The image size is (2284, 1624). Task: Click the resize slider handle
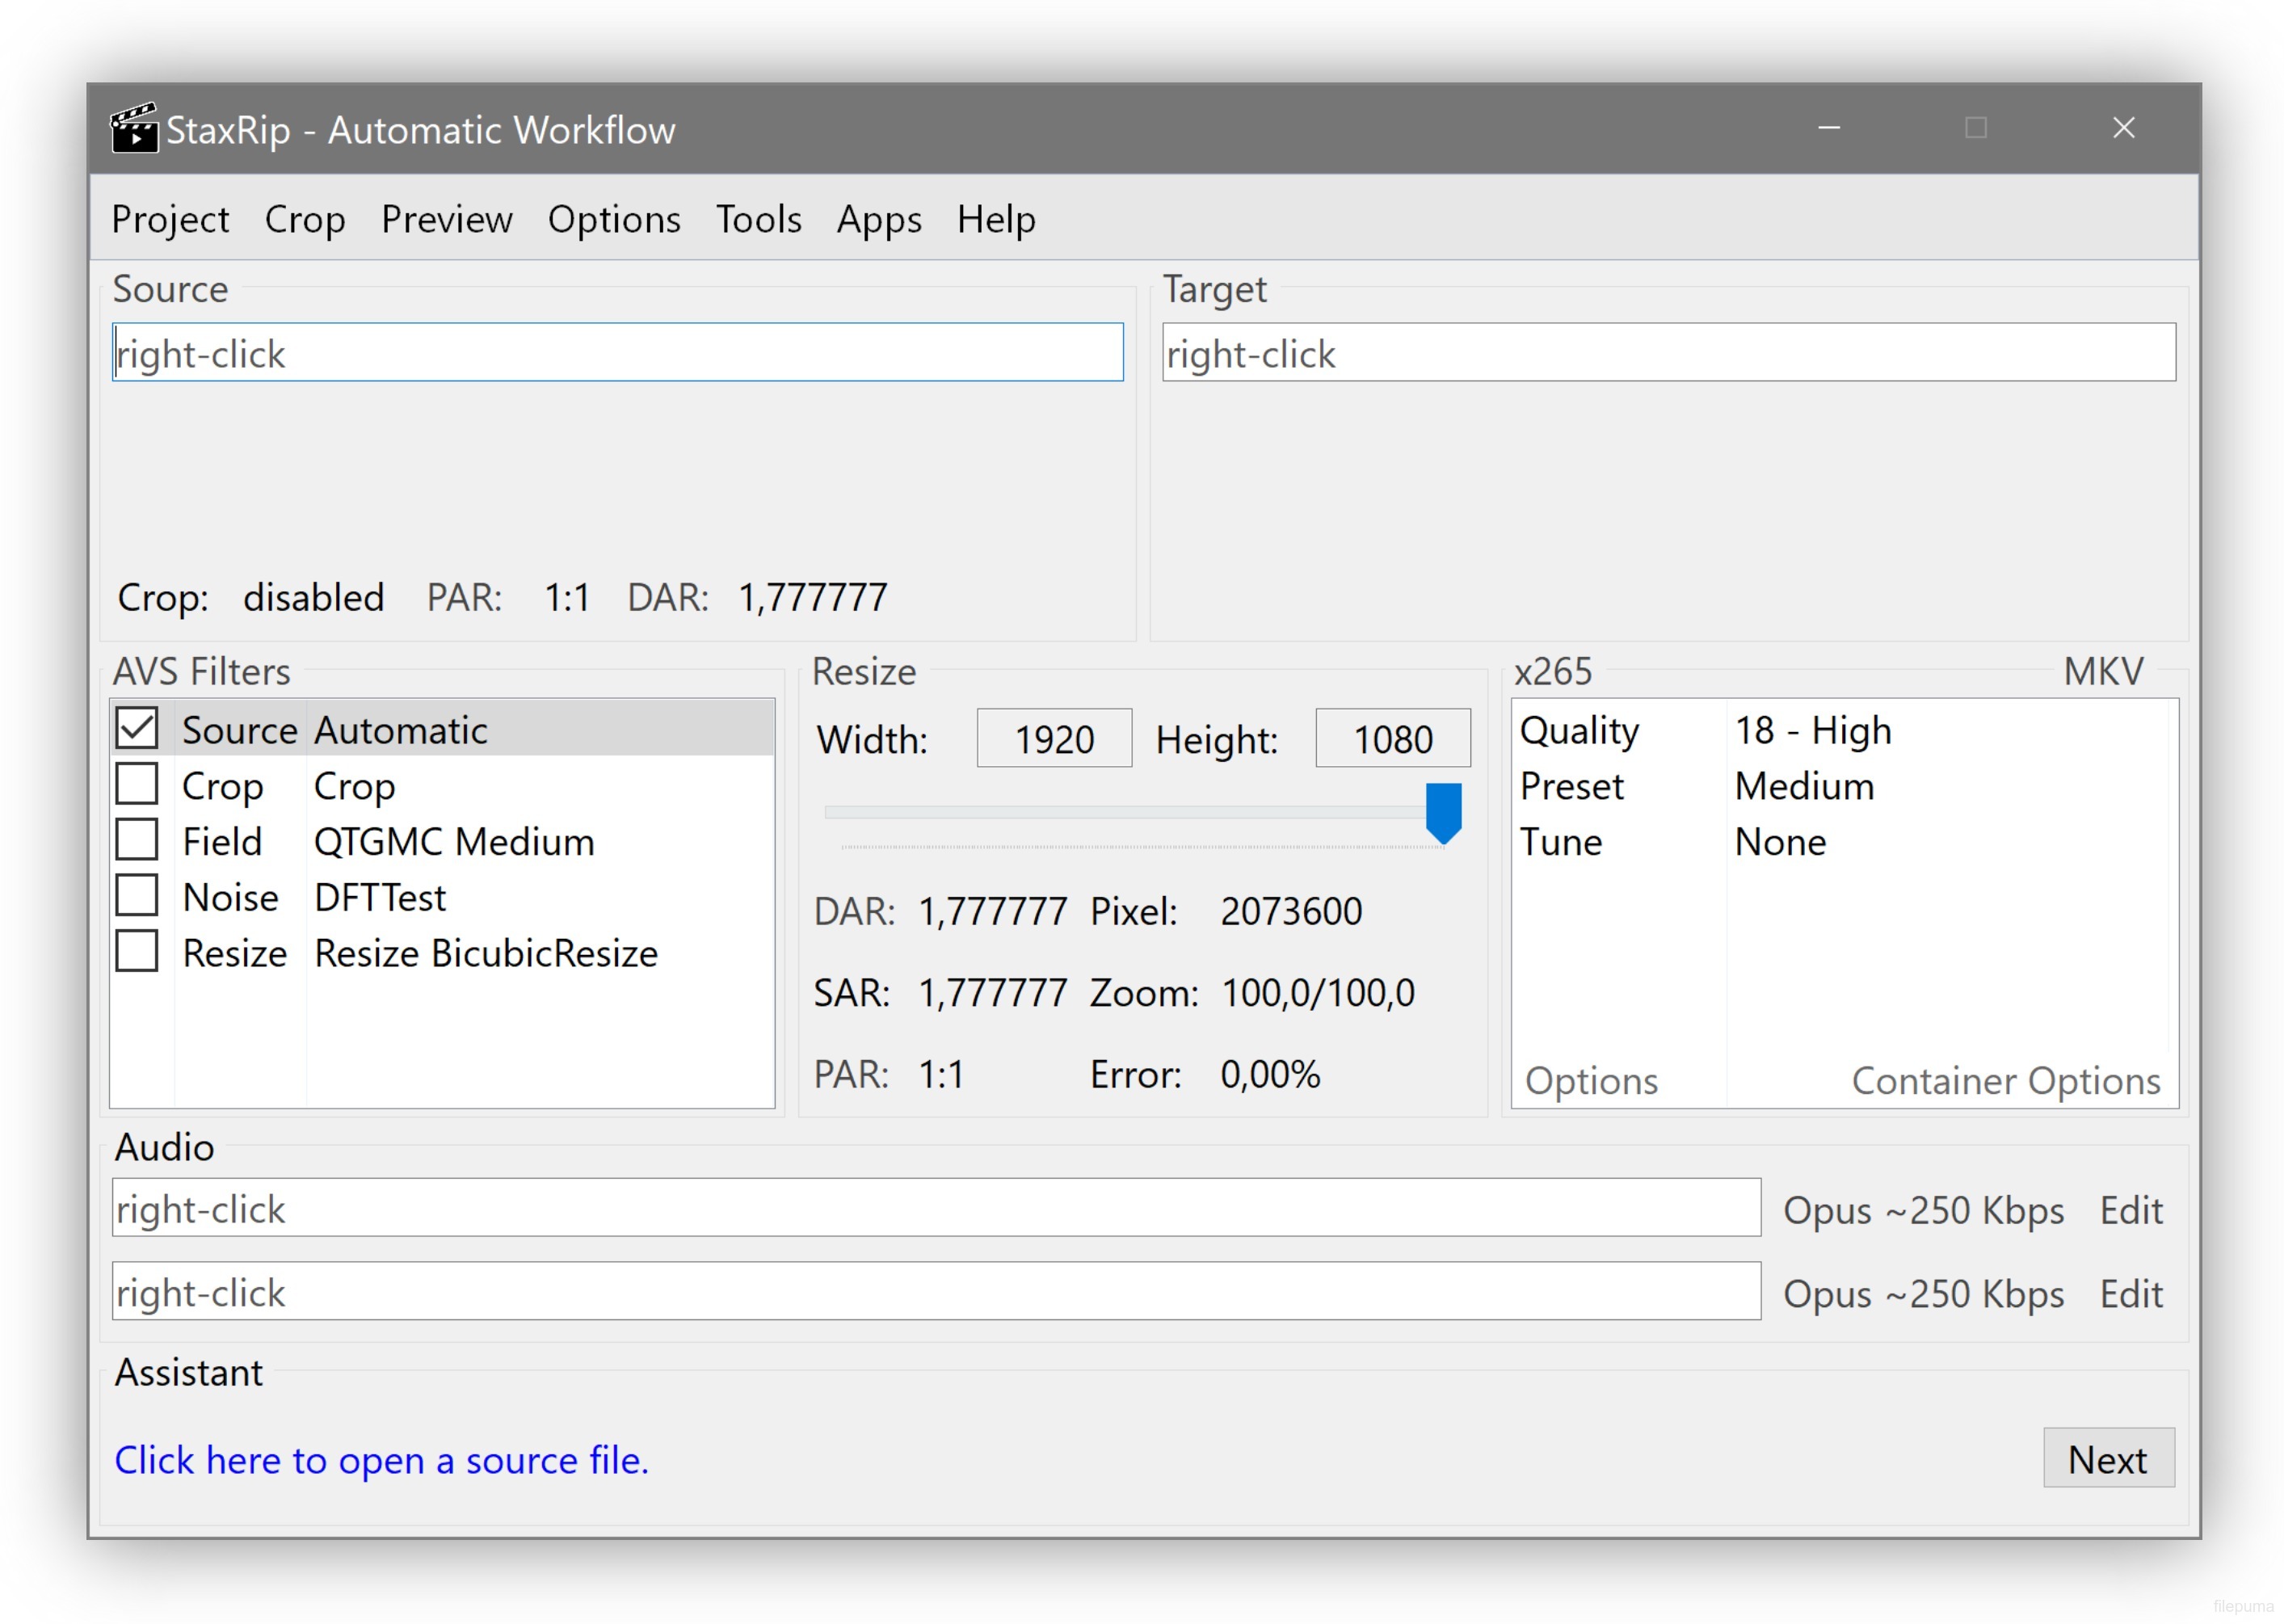click(1443, 810)
